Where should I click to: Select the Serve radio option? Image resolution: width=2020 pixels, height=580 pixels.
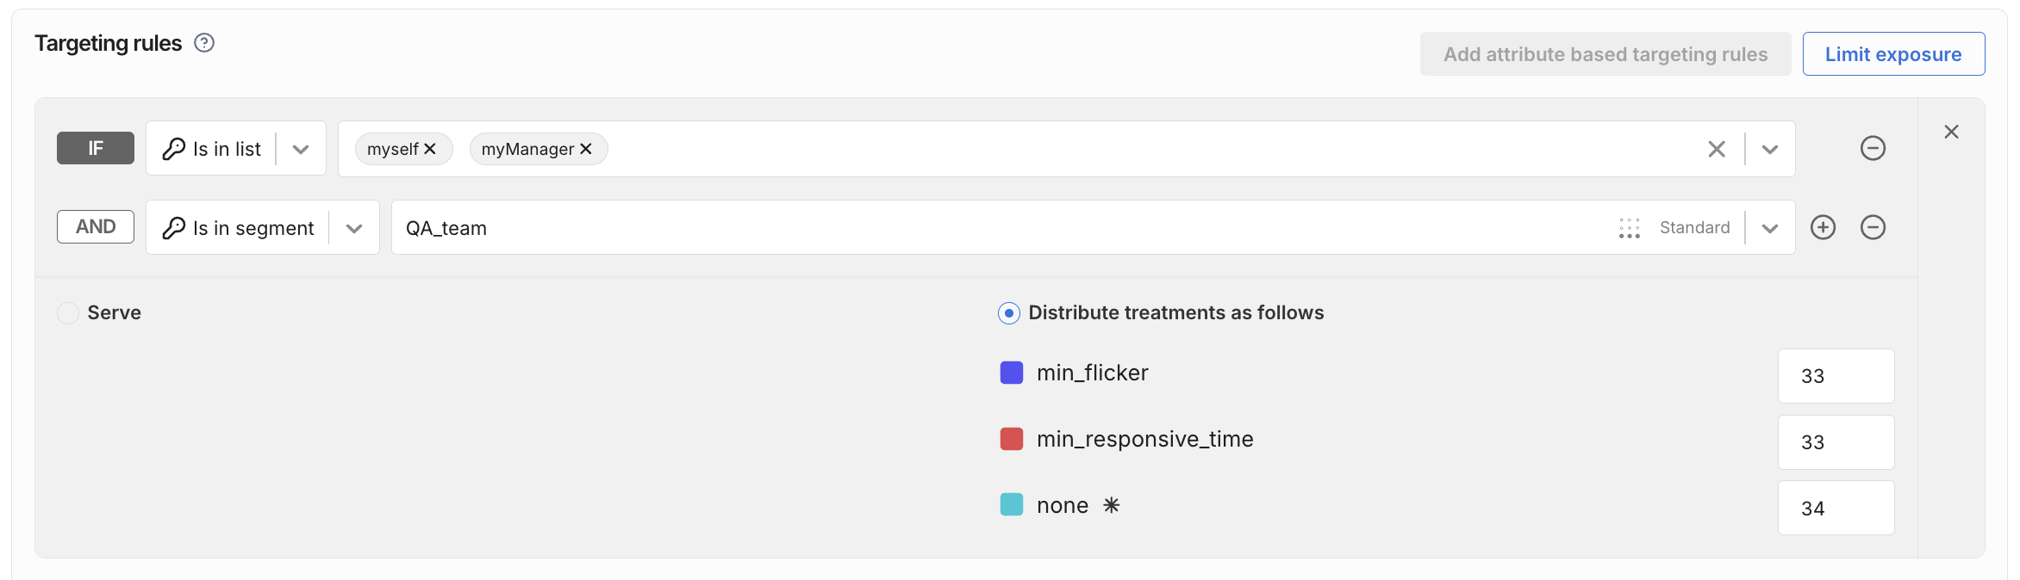68,312
